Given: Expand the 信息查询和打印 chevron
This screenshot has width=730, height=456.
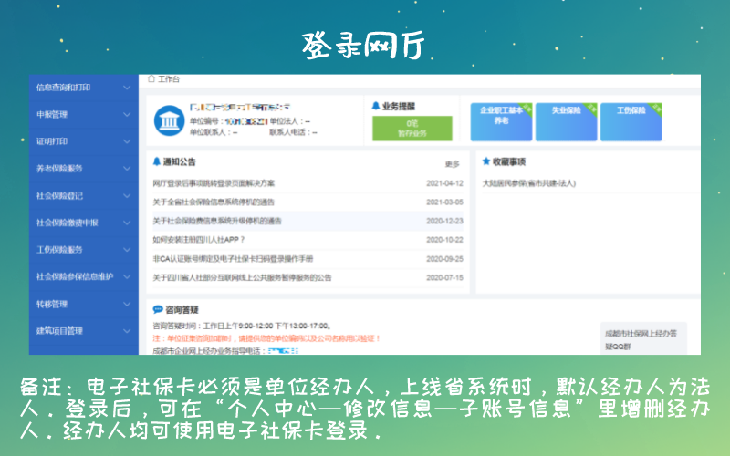Looking at the screenshot, I should [127, 88].
